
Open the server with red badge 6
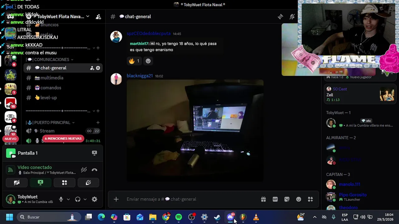coord(10,60)
